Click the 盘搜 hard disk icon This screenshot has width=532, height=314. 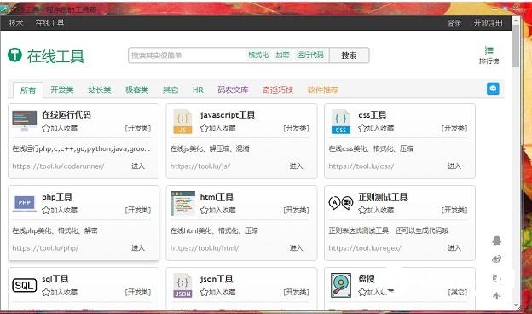341,286
